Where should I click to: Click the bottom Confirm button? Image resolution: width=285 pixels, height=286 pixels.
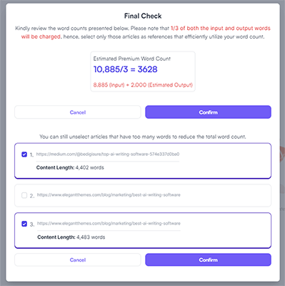coord(208,260)
